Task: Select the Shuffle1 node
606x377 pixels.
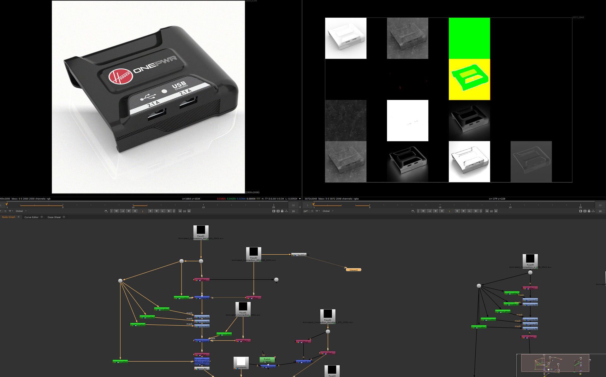Action: click(x=202, y=280)
